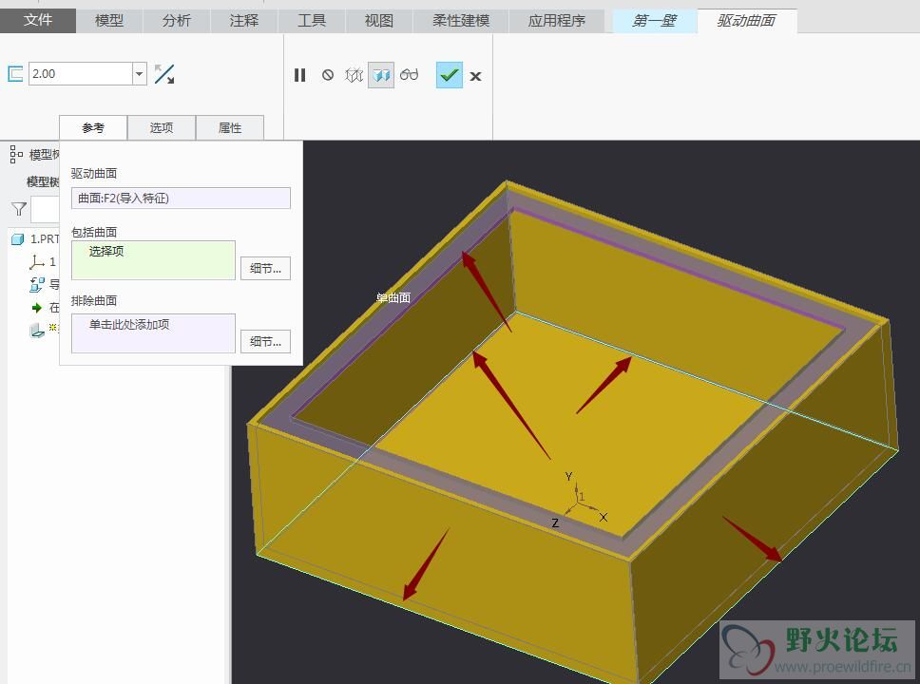
Task: Switch to the 视图 ribbon tab
Action: coord(379,21)
